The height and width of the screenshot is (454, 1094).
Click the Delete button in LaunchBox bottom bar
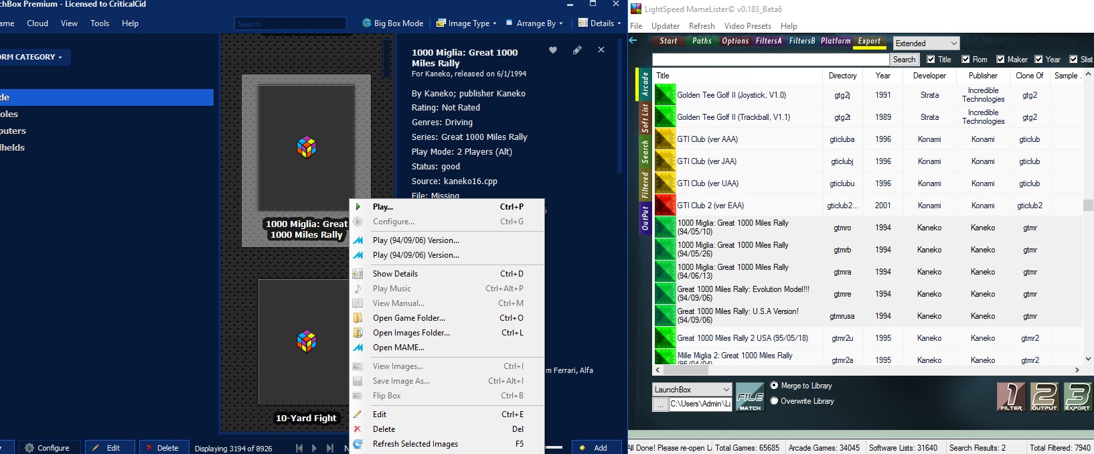pos(163,448)
